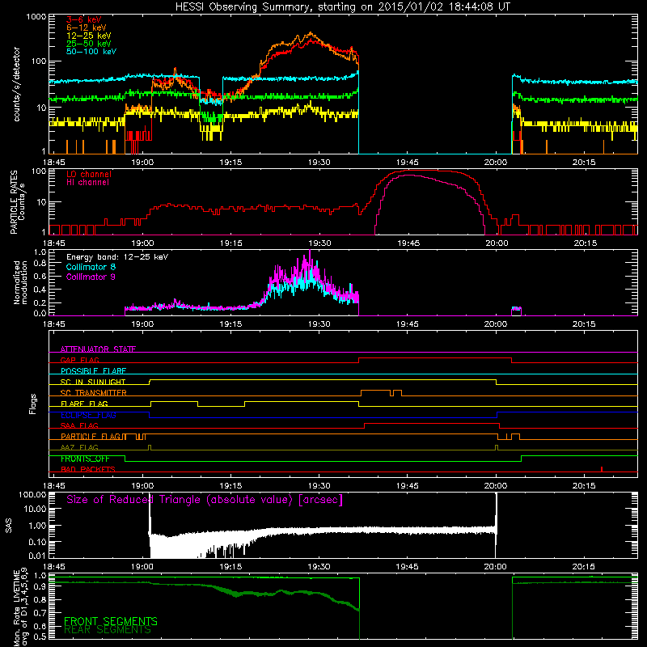Click the 18:45 tick under the SAS plot

(x=54, y=567)
